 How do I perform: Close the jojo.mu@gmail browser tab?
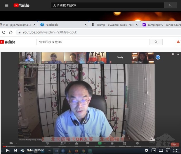pos(34,25)
